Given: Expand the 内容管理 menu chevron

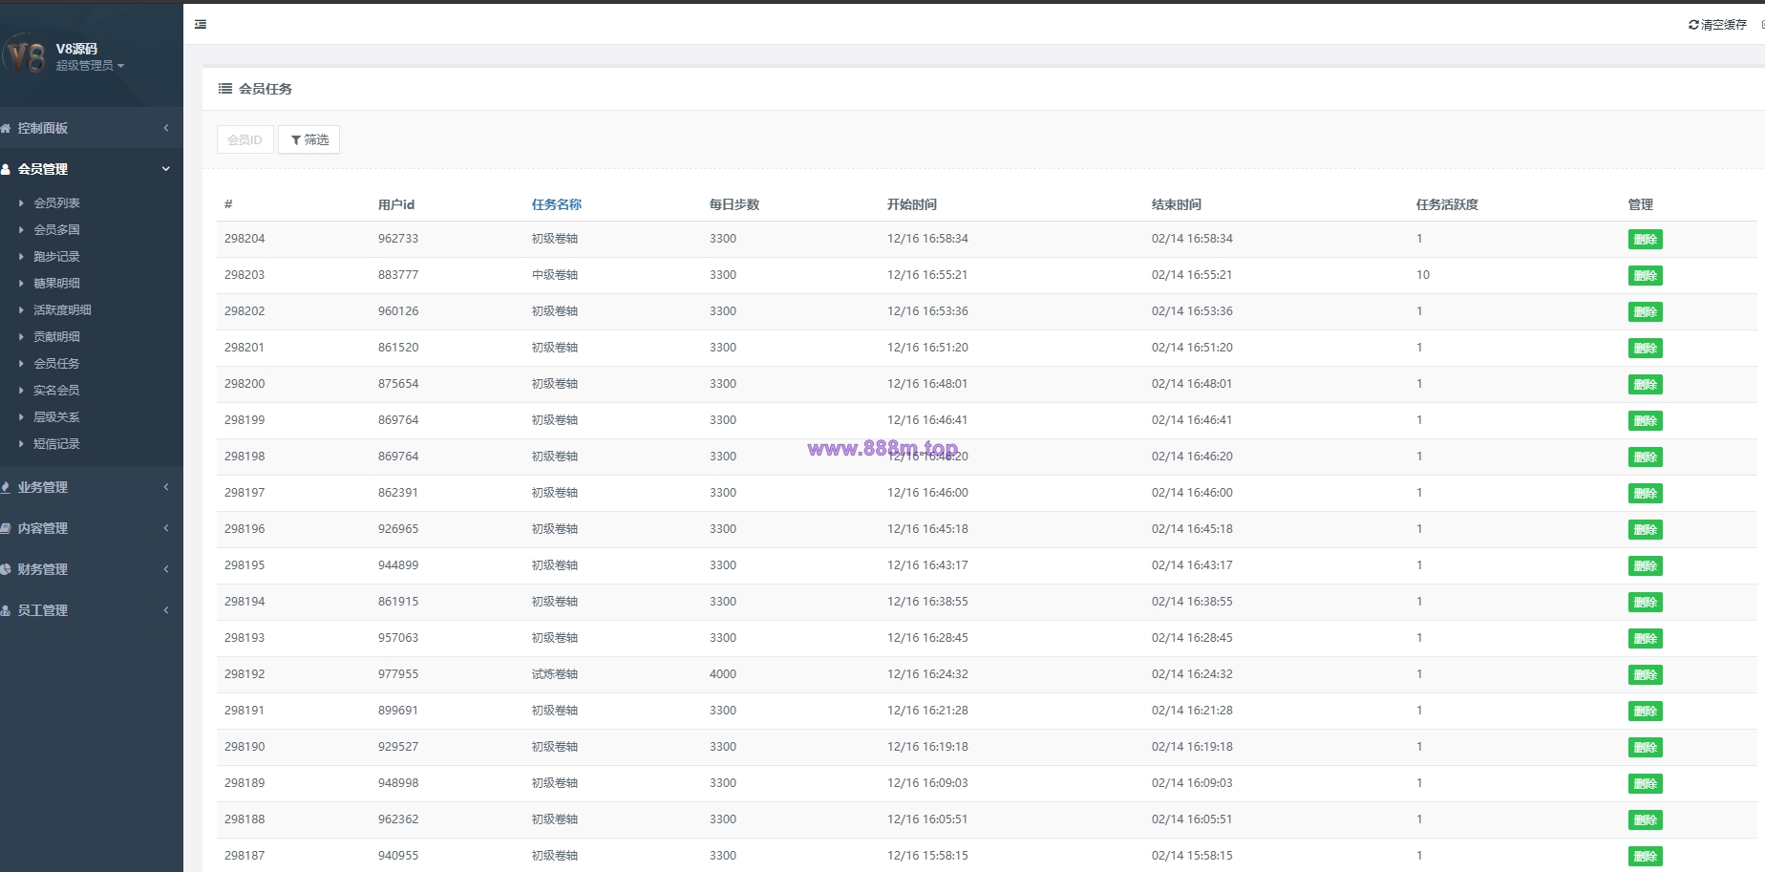Looking at the screenshot, I should pyautogui.click(x=166, y=528).
